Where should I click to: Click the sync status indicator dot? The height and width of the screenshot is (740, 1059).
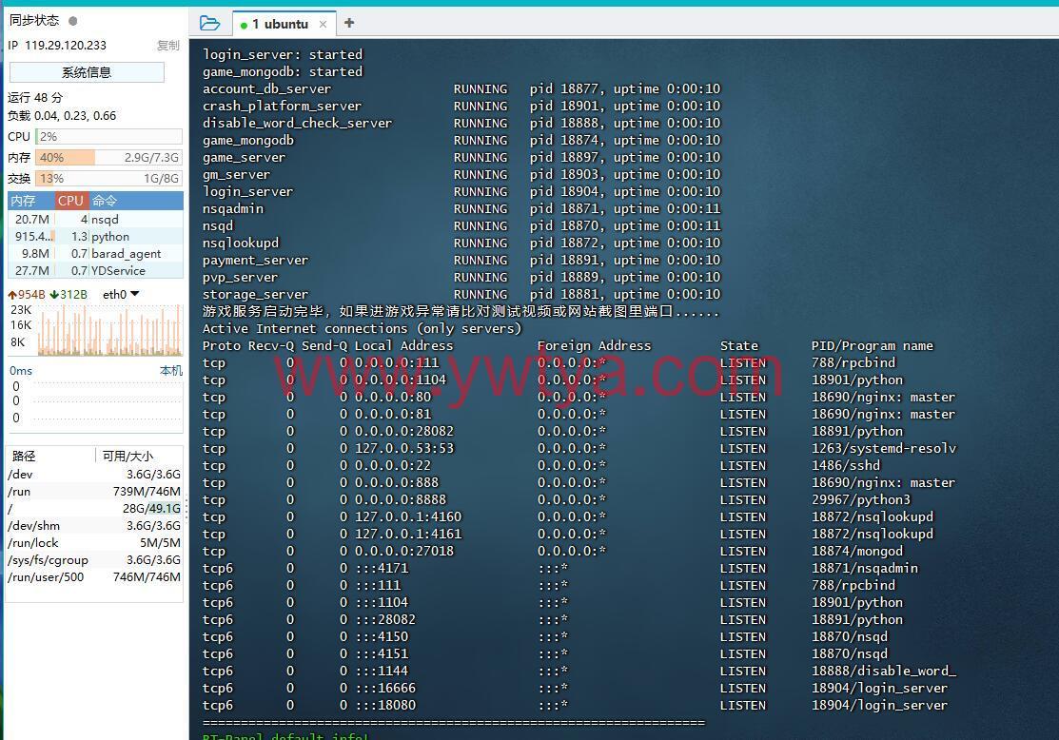click(x=73, y=20)
